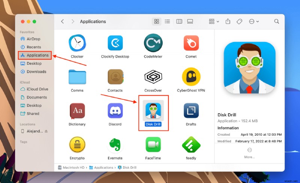Eject the Alejand... device
Screen dimensions: 300x183
[46, 131]
